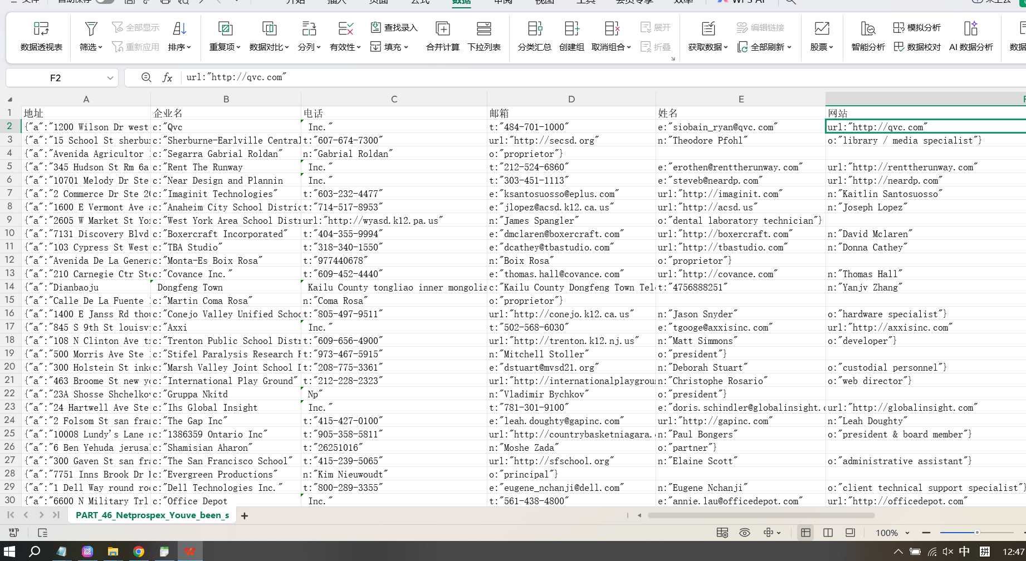Select cell e:"dmclaren@boxercraft.com"
Screen dimensions: 1026x561
click(x=571, y=233)
